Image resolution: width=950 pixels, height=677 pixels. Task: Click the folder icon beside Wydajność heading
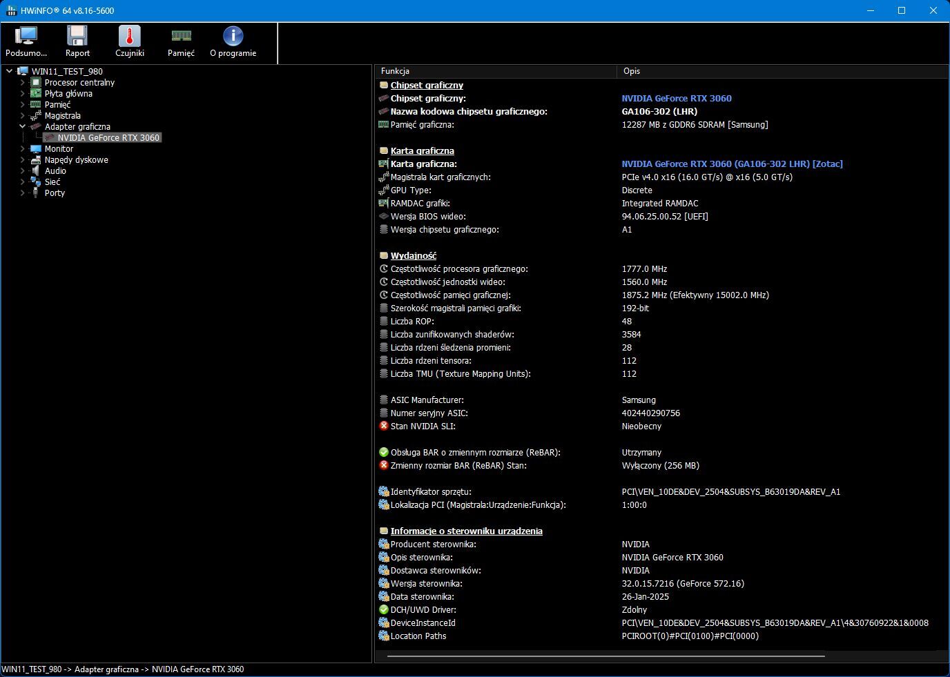384,255
